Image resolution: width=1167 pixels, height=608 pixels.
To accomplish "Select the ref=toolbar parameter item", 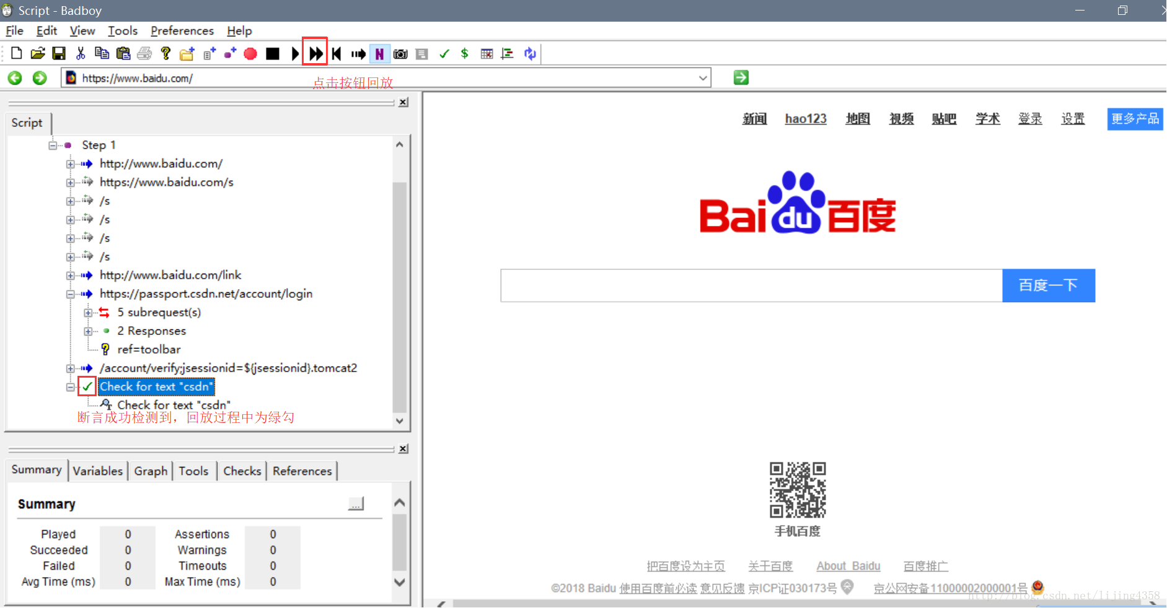I will pos(149,349).
